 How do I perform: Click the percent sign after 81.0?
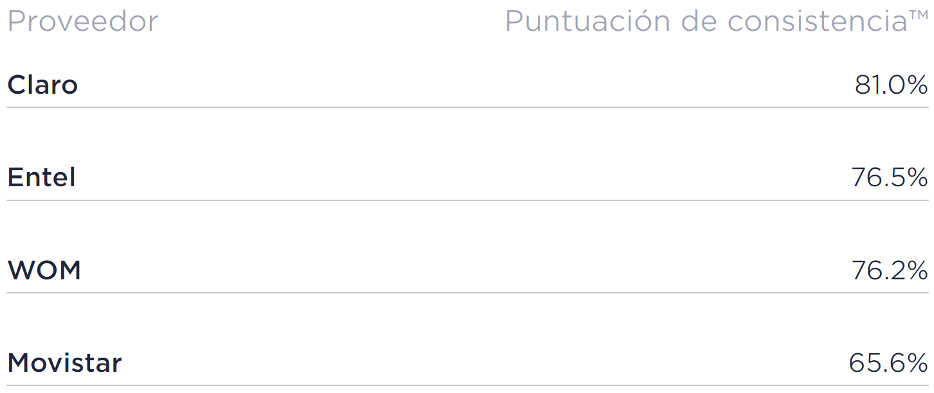pos(915,85)
